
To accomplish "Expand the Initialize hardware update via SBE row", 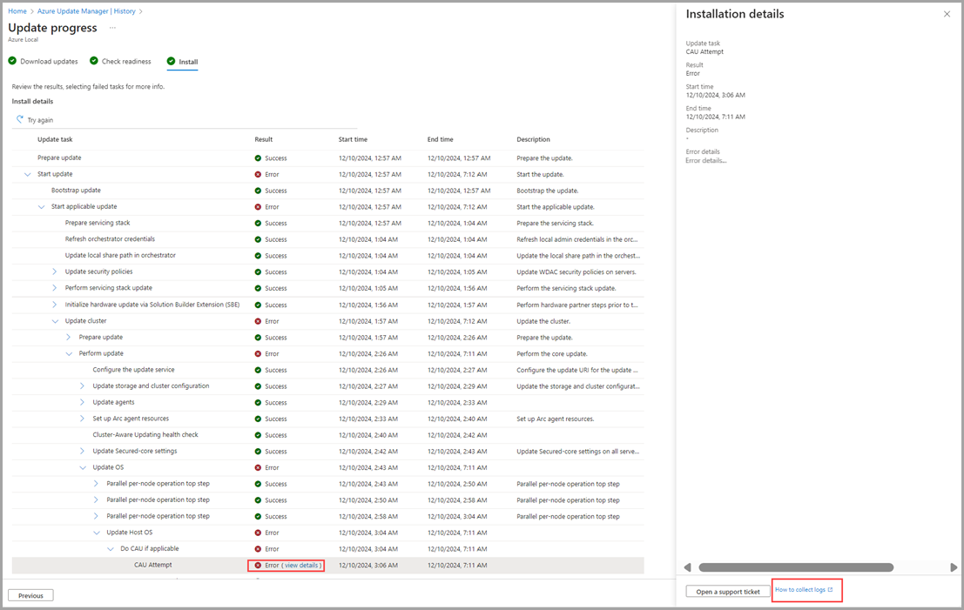I will pyautogui.click(x=55, y=304).
